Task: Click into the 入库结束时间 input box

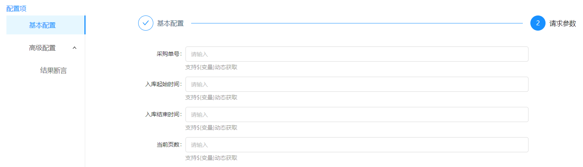Action: coord(357,114)
